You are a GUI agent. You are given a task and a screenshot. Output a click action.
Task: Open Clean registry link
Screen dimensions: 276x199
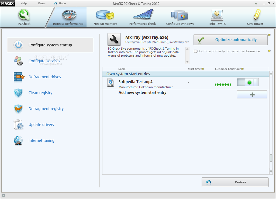pos(40,93)
